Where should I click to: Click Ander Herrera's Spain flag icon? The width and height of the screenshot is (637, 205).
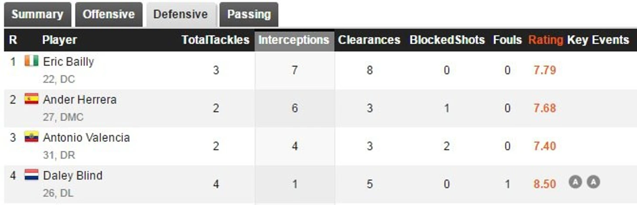click(31, 99)
